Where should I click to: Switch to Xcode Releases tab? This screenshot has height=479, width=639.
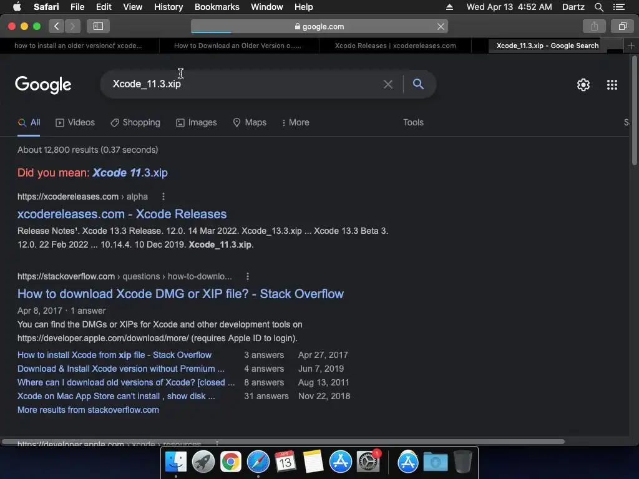[395, 46]
